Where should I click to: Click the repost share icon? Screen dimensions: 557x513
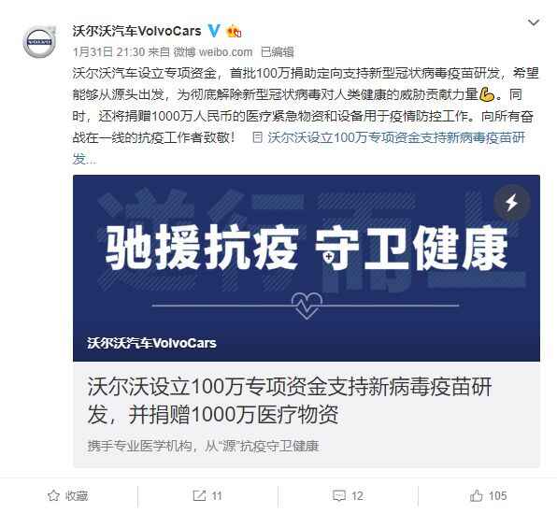click(199, 495)
